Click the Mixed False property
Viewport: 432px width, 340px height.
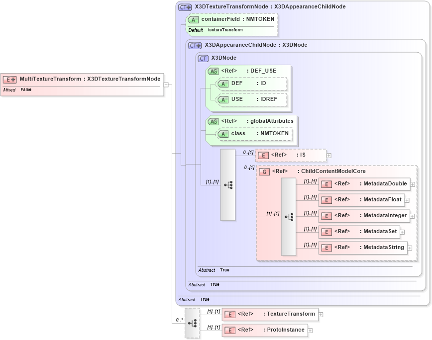click(17, 89)
